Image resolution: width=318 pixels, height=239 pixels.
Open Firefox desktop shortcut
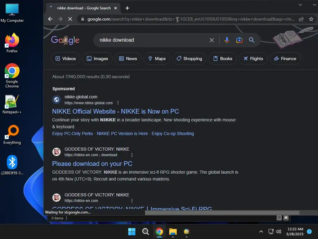tap(12, 43)
